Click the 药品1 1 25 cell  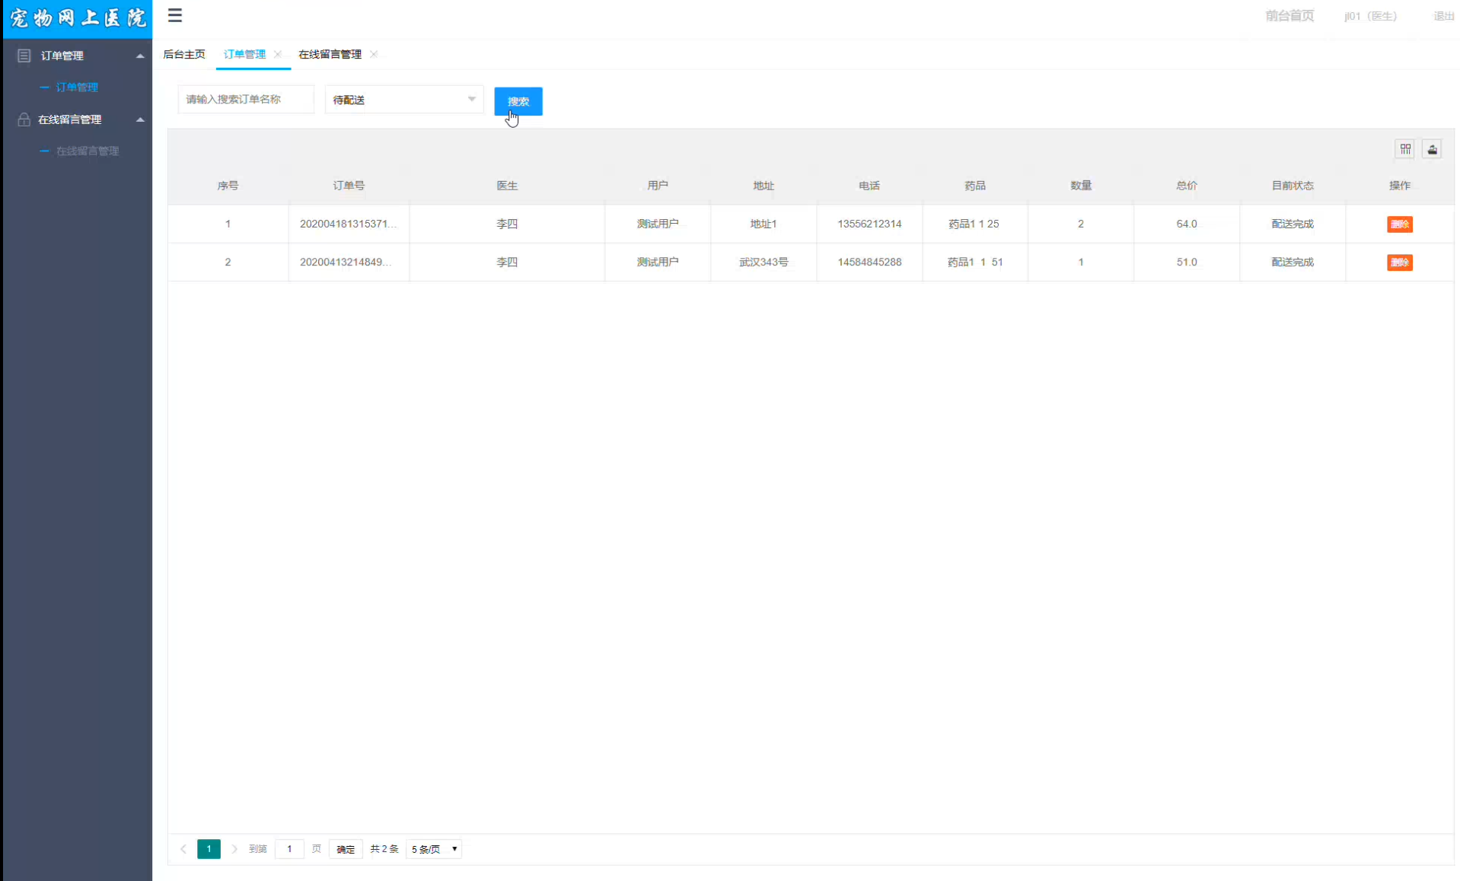click(x=974, y=224)
